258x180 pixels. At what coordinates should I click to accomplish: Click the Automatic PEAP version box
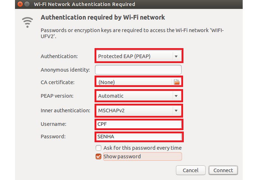pos(139,96)
